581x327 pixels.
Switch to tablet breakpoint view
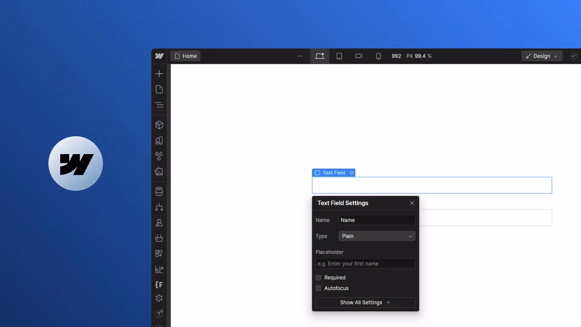(x=339, y=56)
